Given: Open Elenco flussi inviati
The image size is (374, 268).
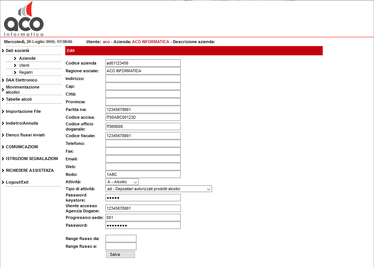Looking at the screenshot, I should 25,135.
